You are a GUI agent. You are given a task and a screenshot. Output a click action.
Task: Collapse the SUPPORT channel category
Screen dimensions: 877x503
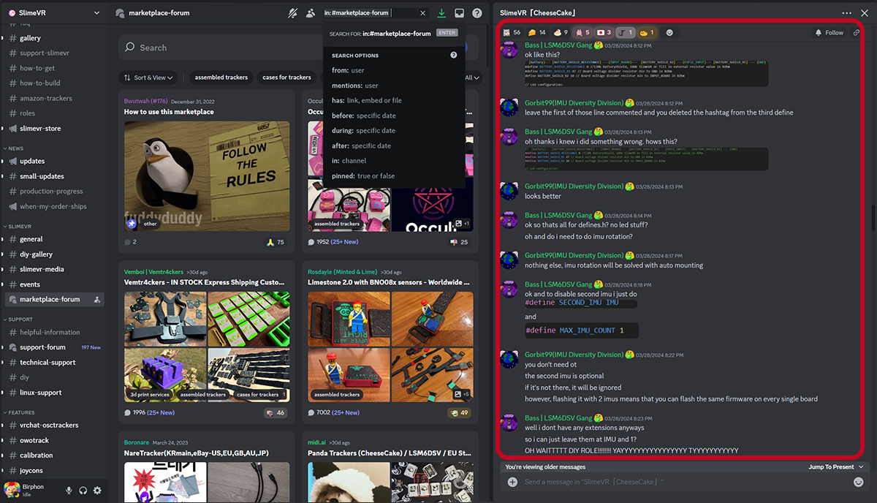point(20,319)
